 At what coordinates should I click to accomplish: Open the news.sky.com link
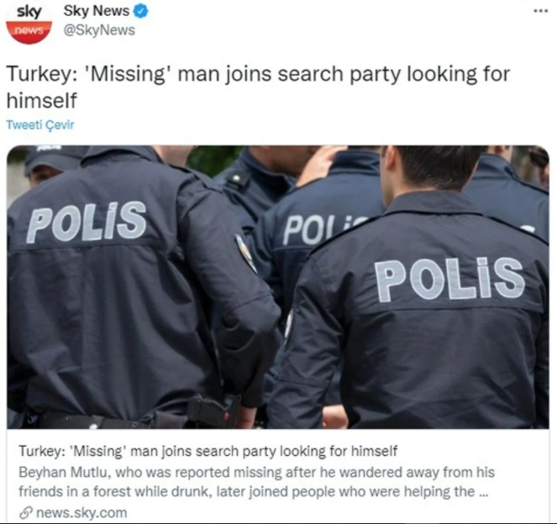click(x=81, y=513)
